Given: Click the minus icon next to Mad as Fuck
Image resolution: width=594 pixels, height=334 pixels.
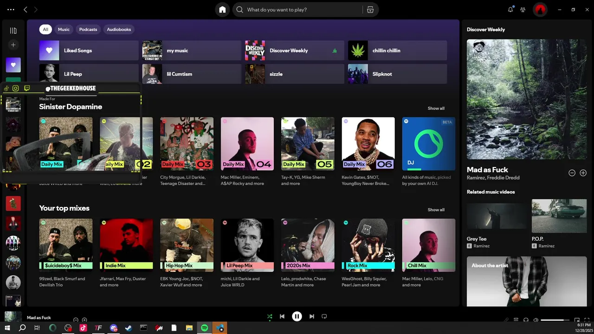Looking at the screenshot, I should (x=572, y=173).
